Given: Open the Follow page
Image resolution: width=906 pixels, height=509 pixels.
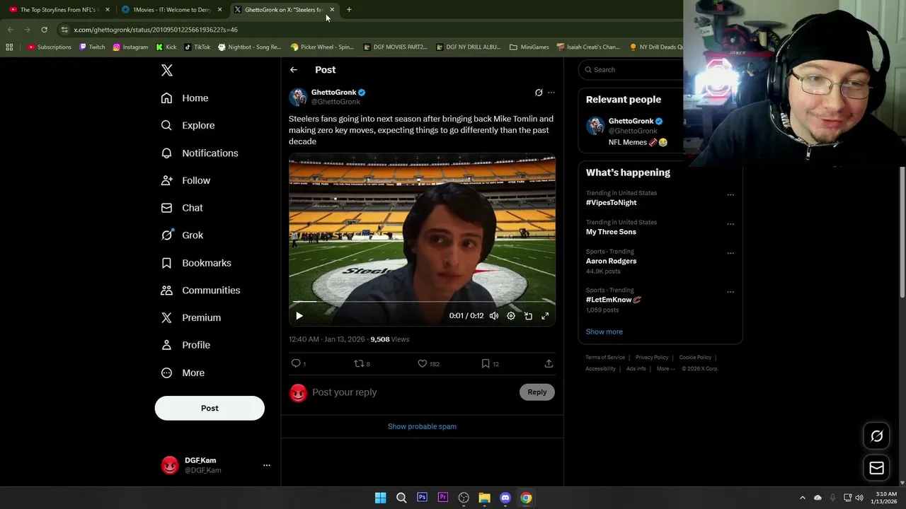Looking at the screenshot, I should 185,181.
